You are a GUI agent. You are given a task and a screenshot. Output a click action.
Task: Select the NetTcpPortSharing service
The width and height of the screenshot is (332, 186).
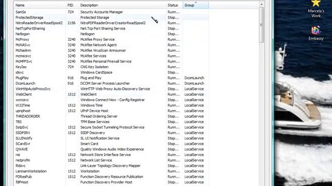click(30, 28)
